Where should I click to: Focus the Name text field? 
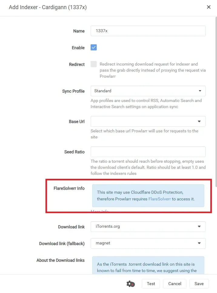click(148, 31)
